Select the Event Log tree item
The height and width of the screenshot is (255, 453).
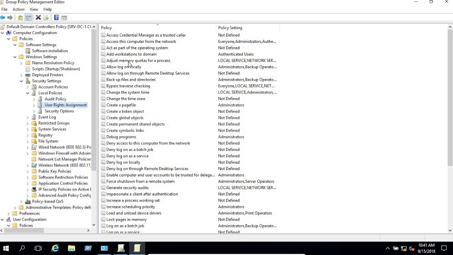pyautogui.click(x=47, y=117)
